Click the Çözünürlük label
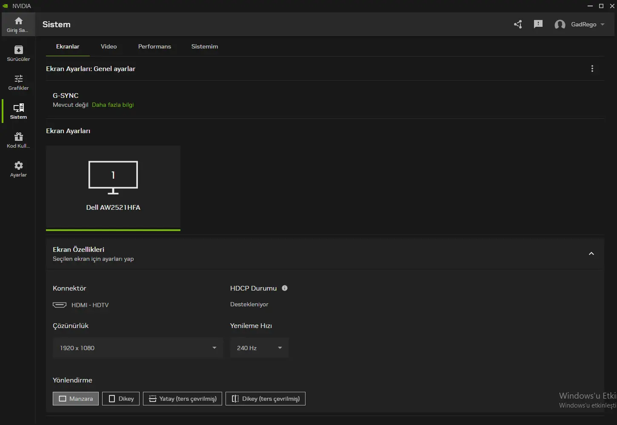617x425 pixels. (x=71, y=326)
